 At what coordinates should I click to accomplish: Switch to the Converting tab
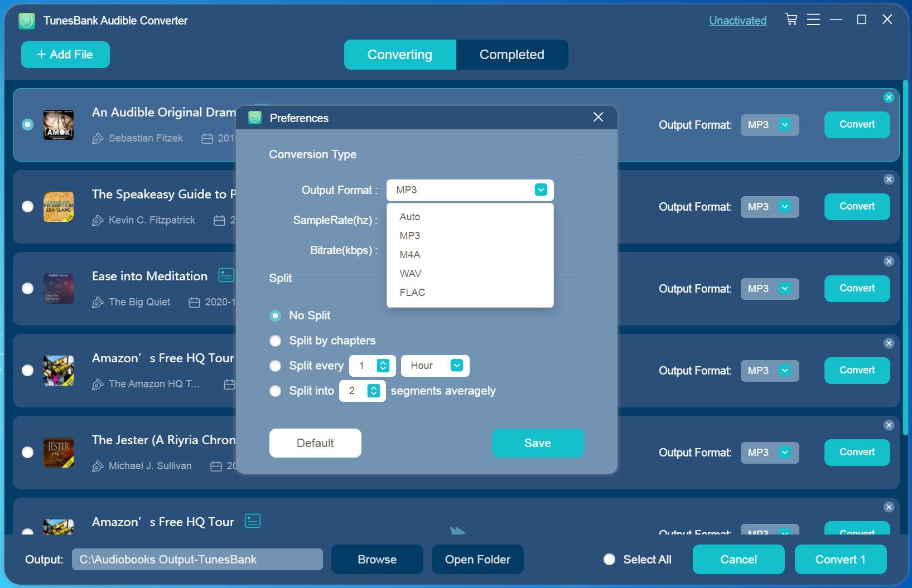(x=400, y=55)
